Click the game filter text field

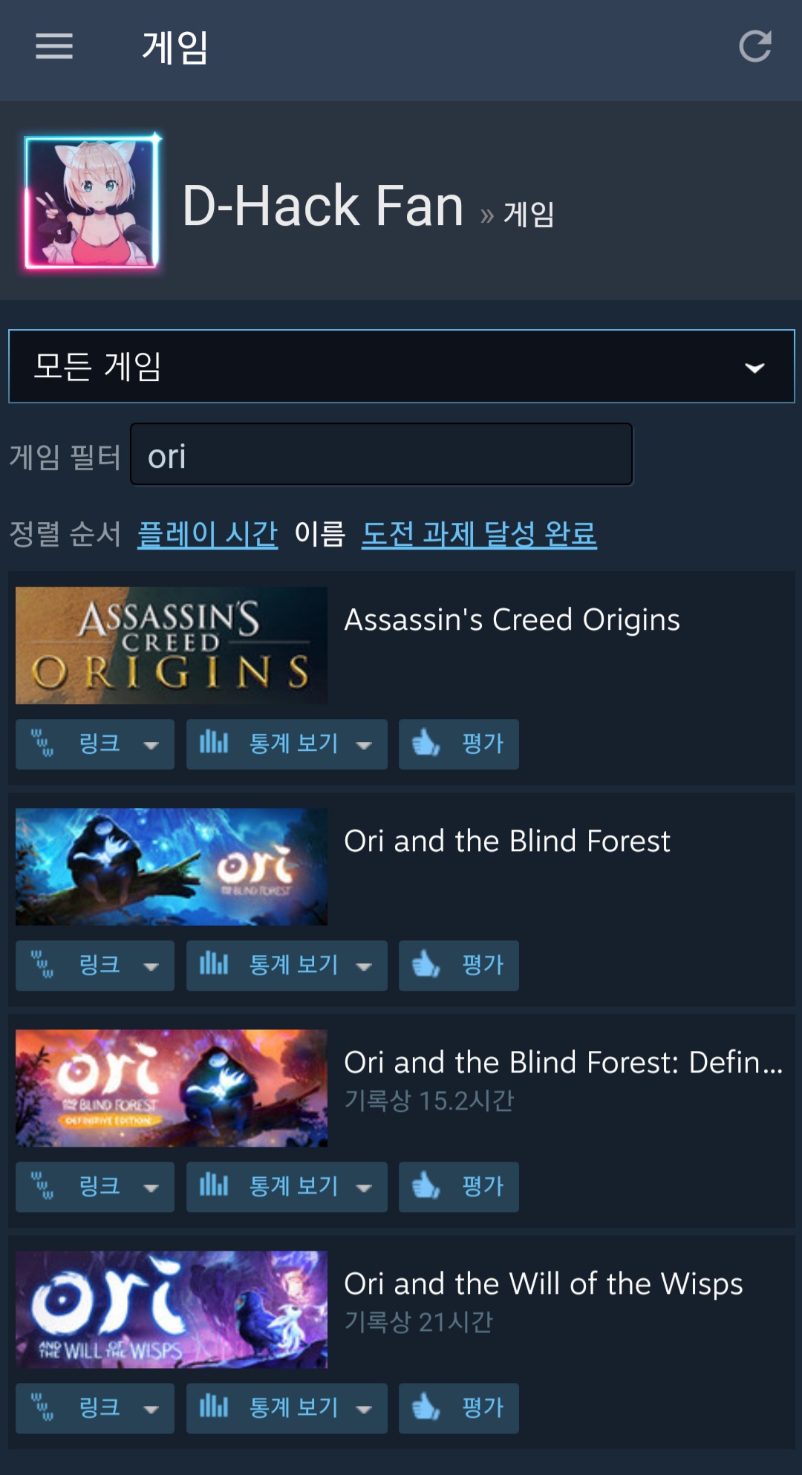(x=382, y=455)
